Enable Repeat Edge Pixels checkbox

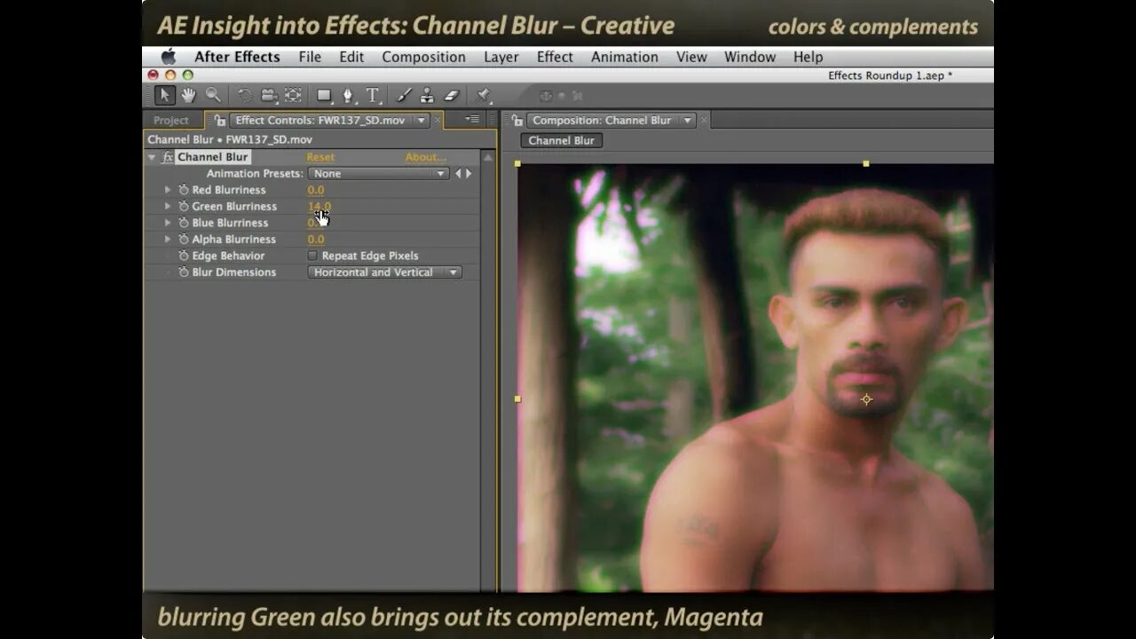pyautogui.click(x=312, y=256)
